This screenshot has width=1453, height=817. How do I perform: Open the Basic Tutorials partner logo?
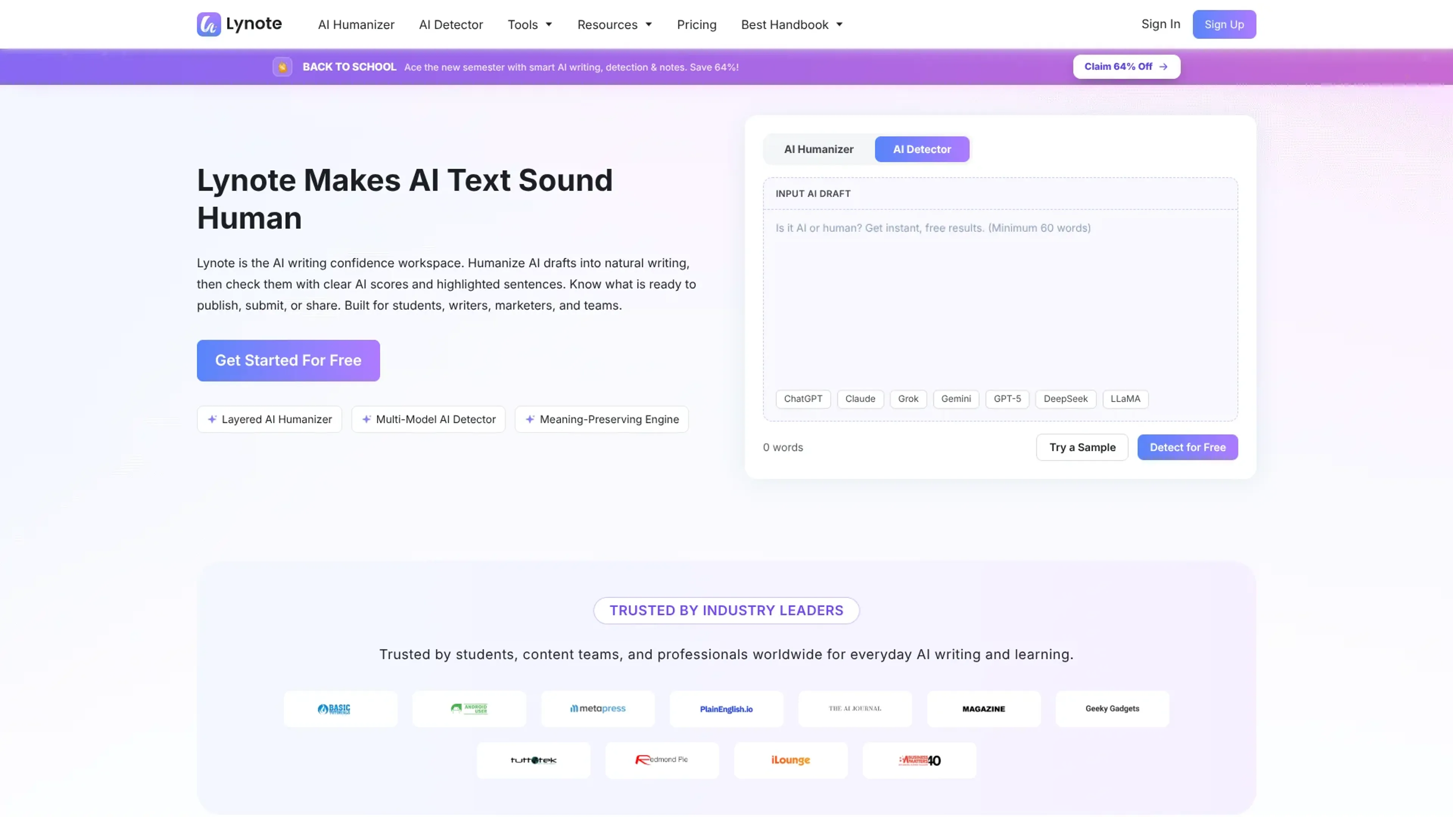(340, 709)
